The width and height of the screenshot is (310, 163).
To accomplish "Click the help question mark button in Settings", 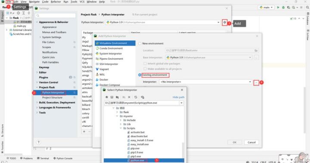I will pos(39,142).
